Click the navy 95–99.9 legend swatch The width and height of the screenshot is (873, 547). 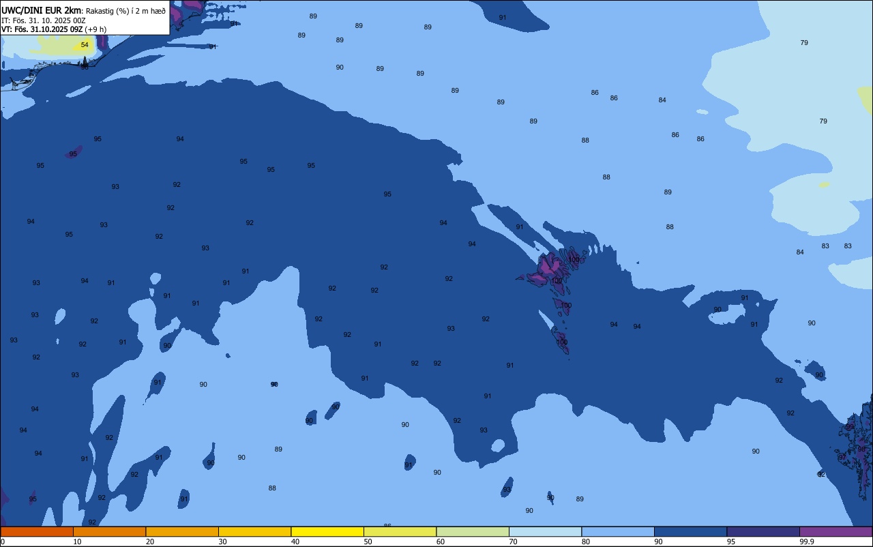point(763,531)
